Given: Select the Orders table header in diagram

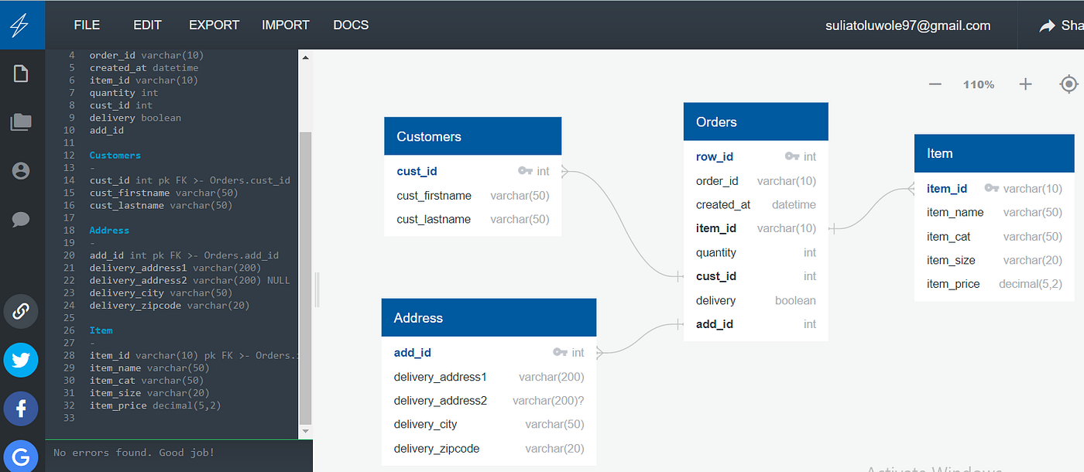Looking at the screenshot, I should 756,121.
